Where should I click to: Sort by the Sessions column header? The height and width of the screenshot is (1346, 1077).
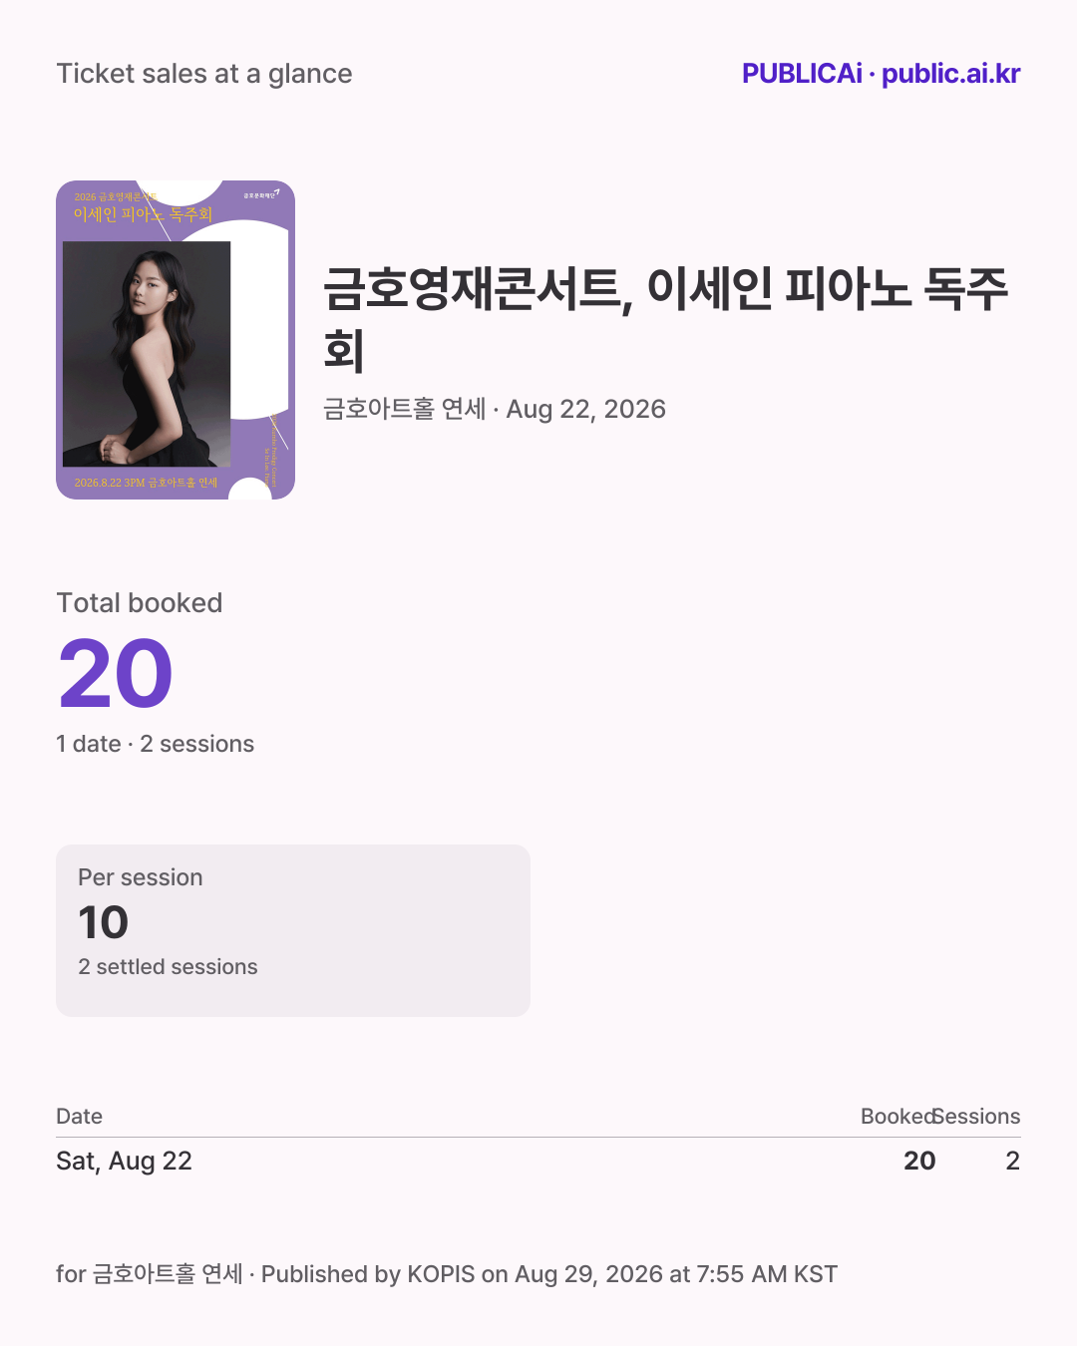[978, 1117]
